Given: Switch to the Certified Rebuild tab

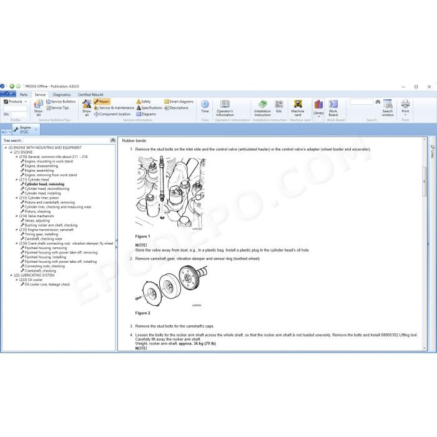Looking at the screenshot, I should [91, 94].
